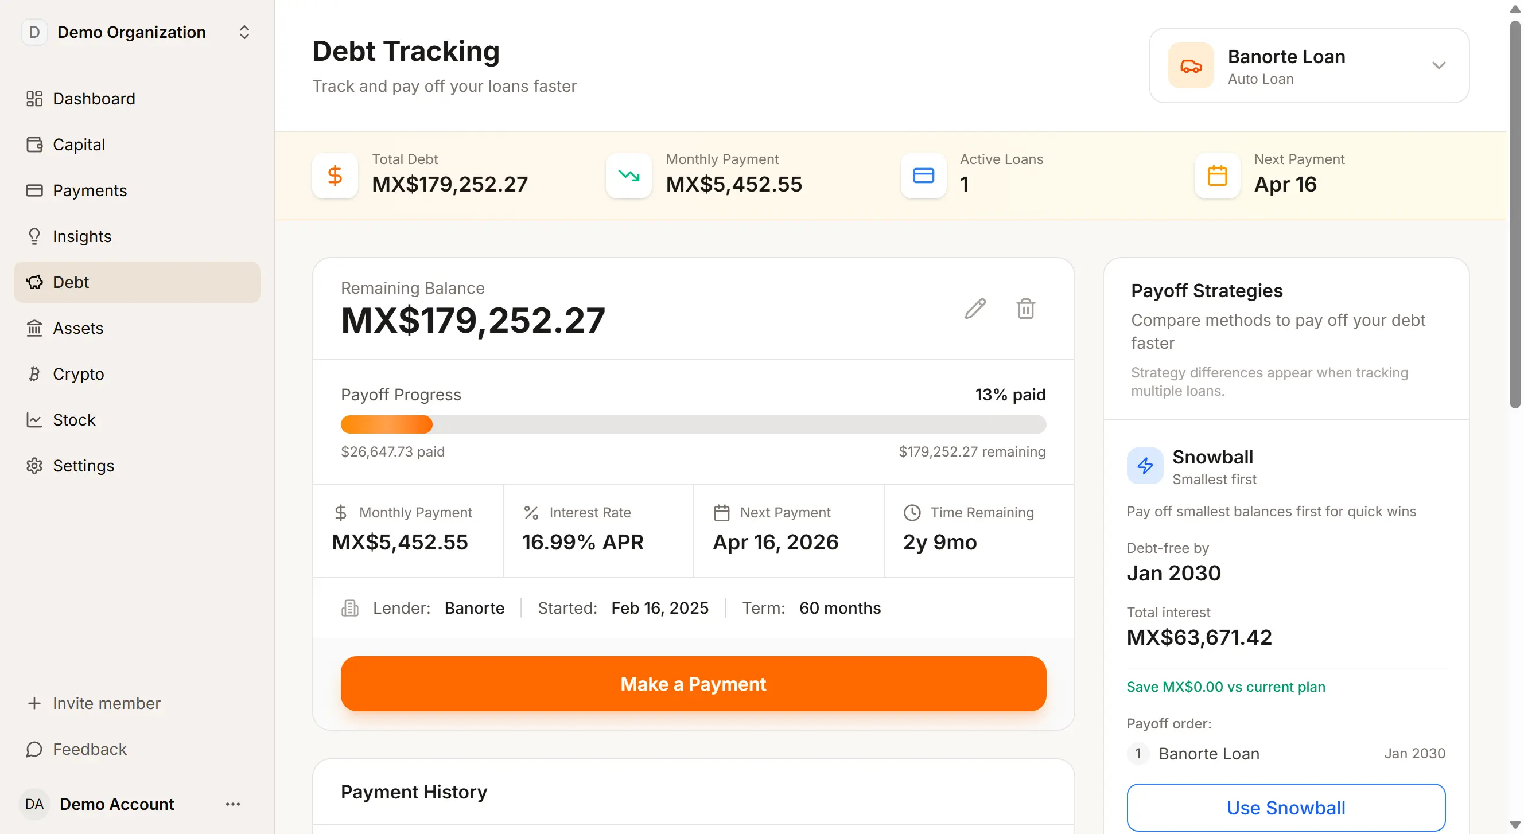1524x834 pixels.
Task: Click the "$26,647.73 paid" text
Action: 393,452
